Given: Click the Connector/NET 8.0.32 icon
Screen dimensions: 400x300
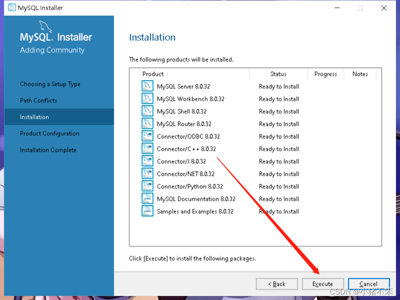Looking at the screenshot, I should tap(147, 173).
